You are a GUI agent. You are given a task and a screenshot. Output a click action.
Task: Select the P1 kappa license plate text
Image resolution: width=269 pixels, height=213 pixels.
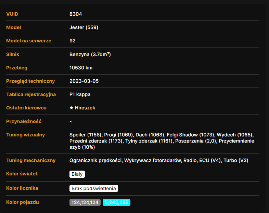(x=80, y=94)
